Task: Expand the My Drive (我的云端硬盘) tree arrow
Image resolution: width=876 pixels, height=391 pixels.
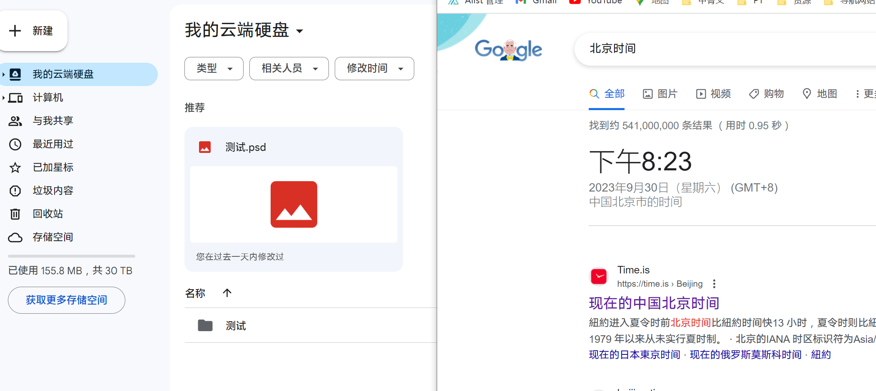Action: point(3,74)
